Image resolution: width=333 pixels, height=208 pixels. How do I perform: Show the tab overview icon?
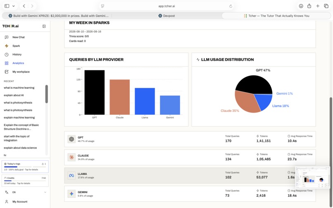pos(326,6)
